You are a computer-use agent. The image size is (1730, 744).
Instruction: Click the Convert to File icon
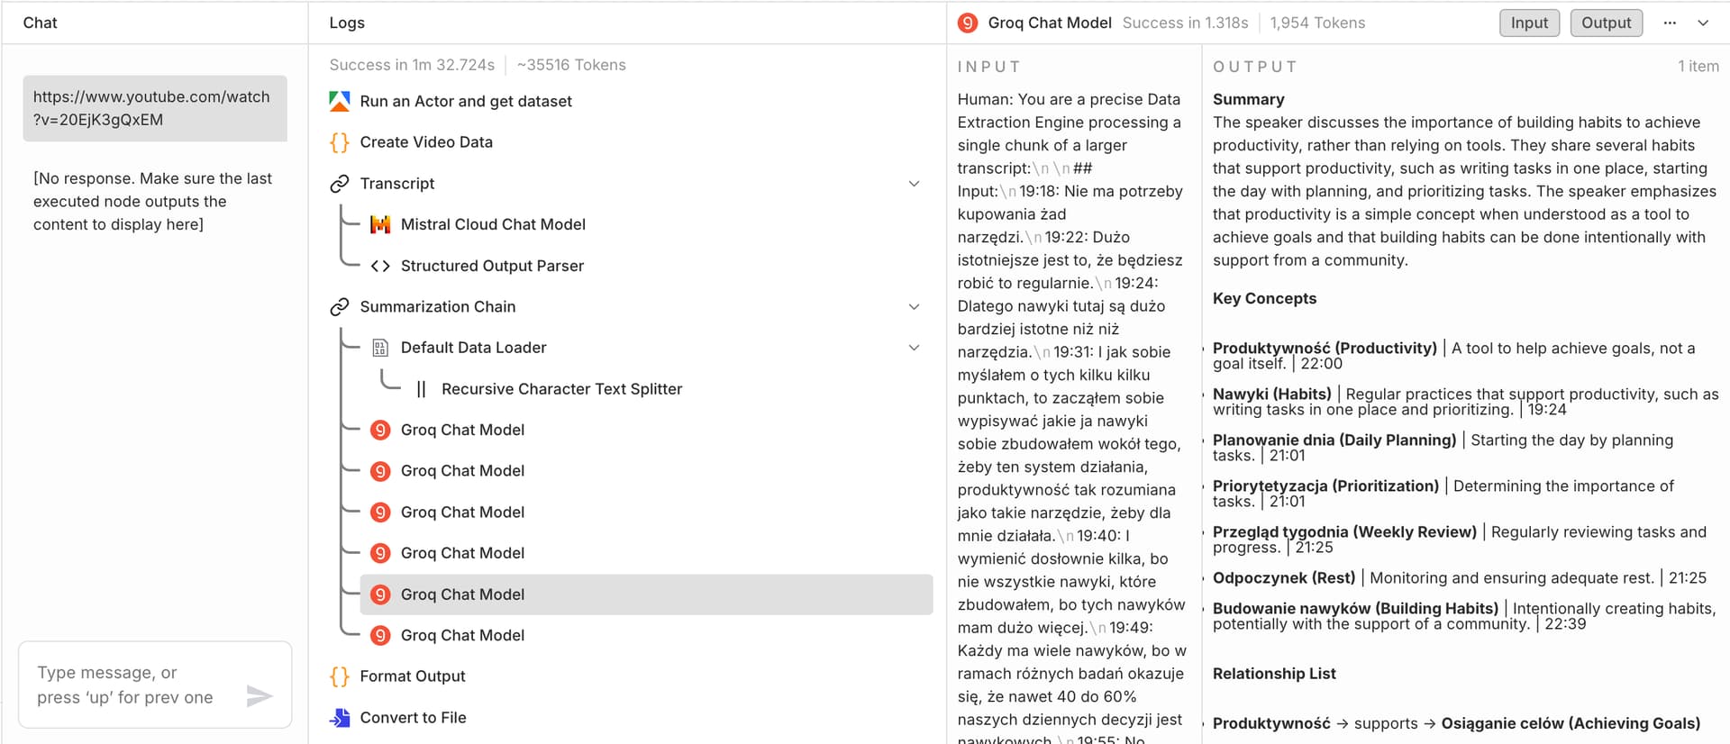340,718
